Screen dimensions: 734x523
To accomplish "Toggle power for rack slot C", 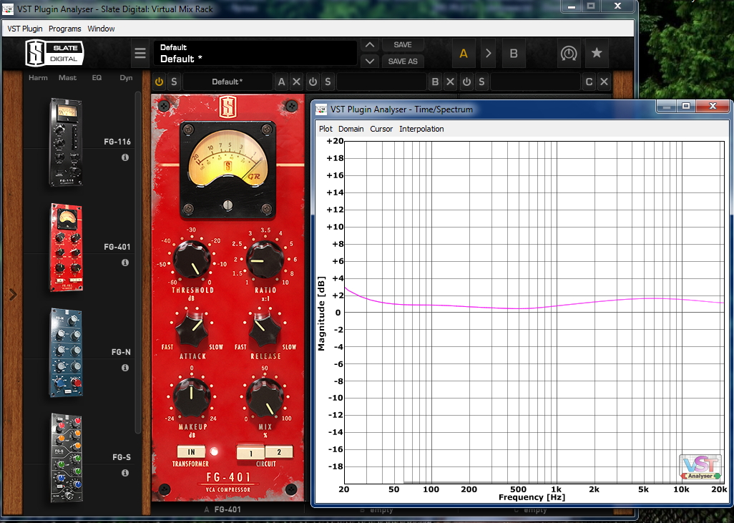I will tap(466, 82).
